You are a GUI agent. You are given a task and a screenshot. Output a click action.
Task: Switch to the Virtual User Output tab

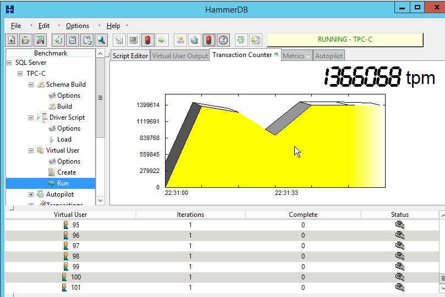(180, 56)
